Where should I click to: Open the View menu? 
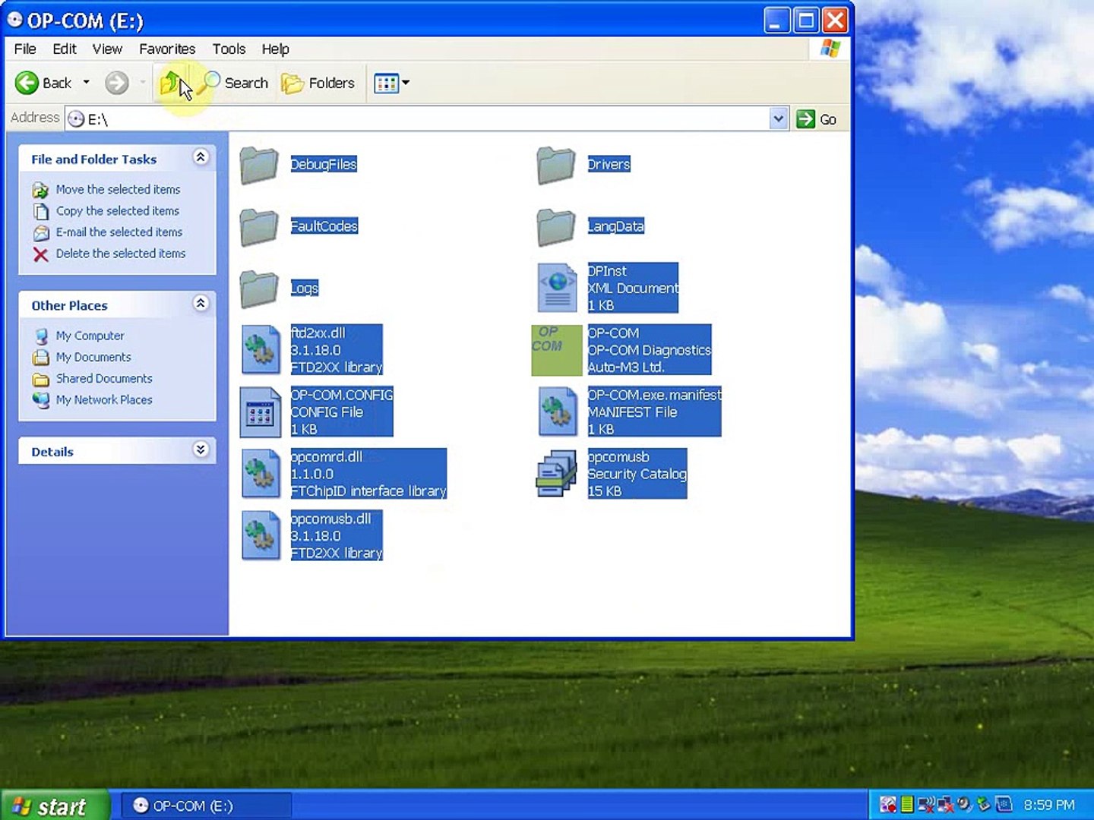pyautogui.click(x=107, y=49)
